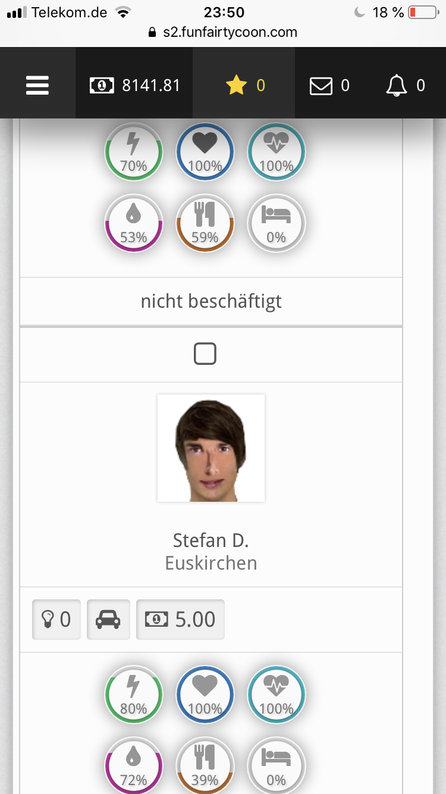This screenshot has height=794, width=446.
Task: Click the car icon badge
Action: tap(108, 620)
